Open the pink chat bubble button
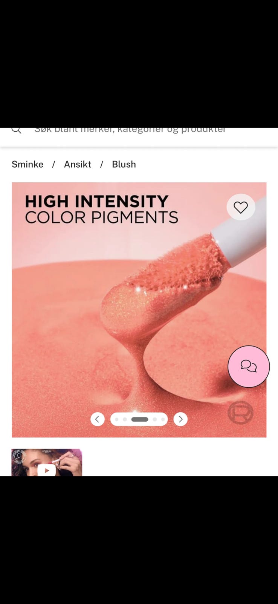Screen dimensions: 278x604 (249, 366)
